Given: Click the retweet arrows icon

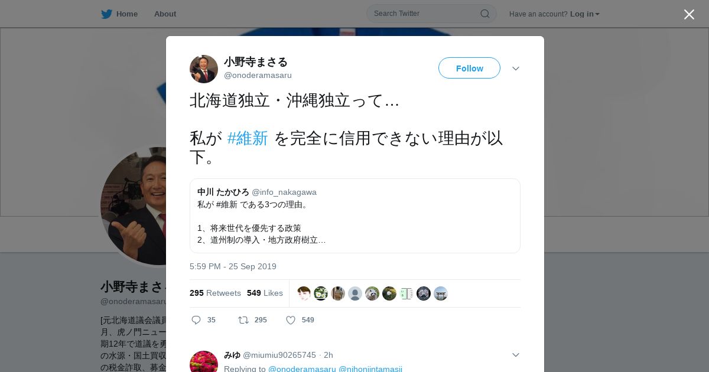Looking at the screenshot, I should 243,320.
